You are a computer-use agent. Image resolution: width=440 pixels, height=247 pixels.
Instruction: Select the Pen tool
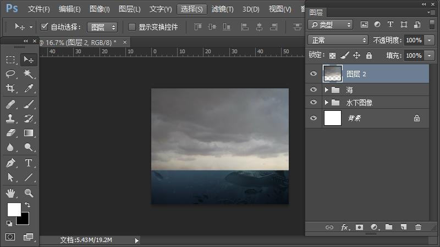[x=10, y=162]
